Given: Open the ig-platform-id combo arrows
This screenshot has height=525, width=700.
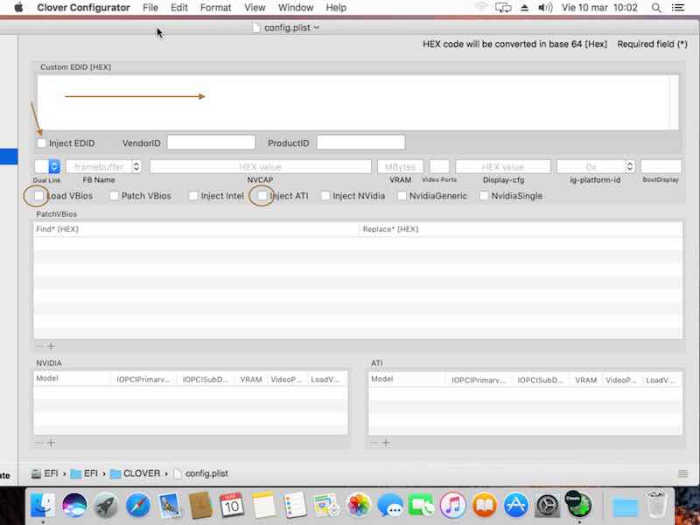Looking at the screenshot, I should tap(629, 166).
